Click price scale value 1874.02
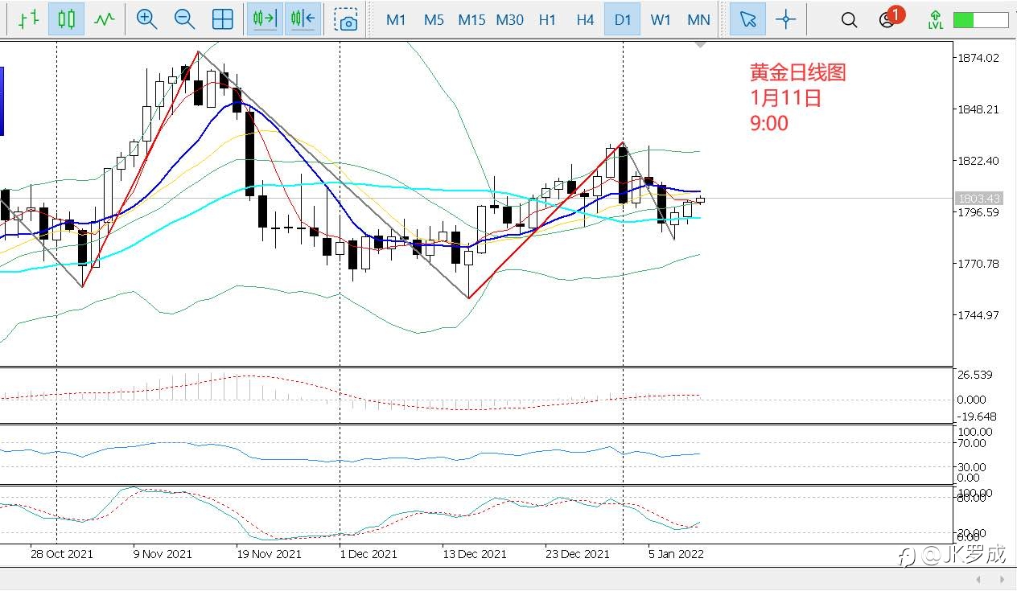This screenshot has width=1017, height=591. click(978, 58)
